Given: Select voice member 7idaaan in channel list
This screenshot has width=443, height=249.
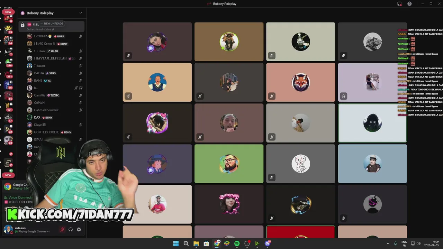Looking at the screenshot, I should point(55,66).
